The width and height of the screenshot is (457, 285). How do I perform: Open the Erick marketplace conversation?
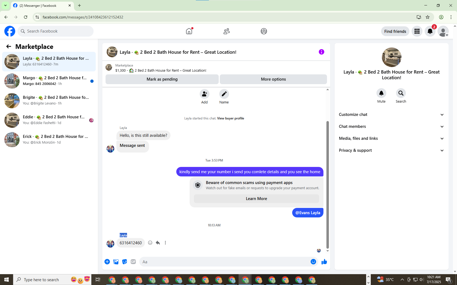[49, 140]
